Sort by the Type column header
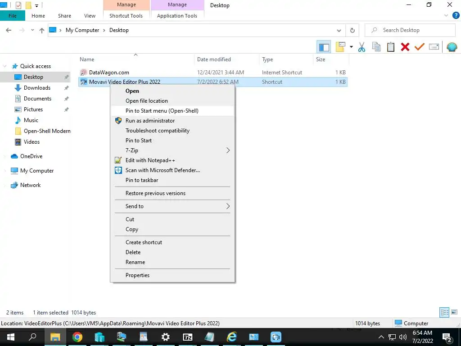The image size is (461, 346). click(x=286, y=59)
